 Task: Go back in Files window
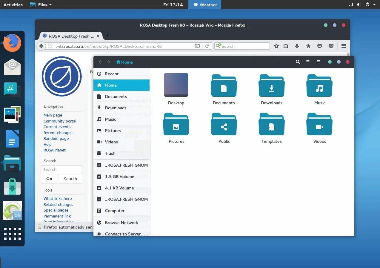[101, 62]
